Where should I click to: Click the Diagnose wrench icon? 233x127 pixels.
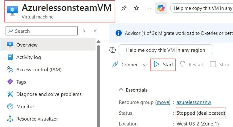click(10, 94)
